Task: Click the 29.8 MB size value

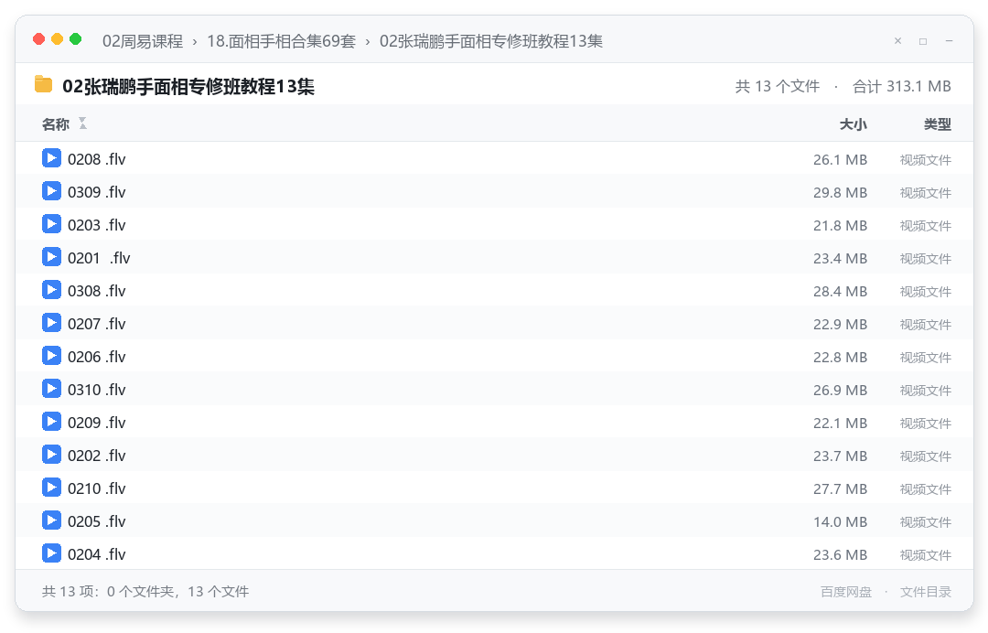Action: [840, 193]
